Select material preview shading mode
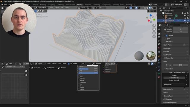 [x=150, y=8]
